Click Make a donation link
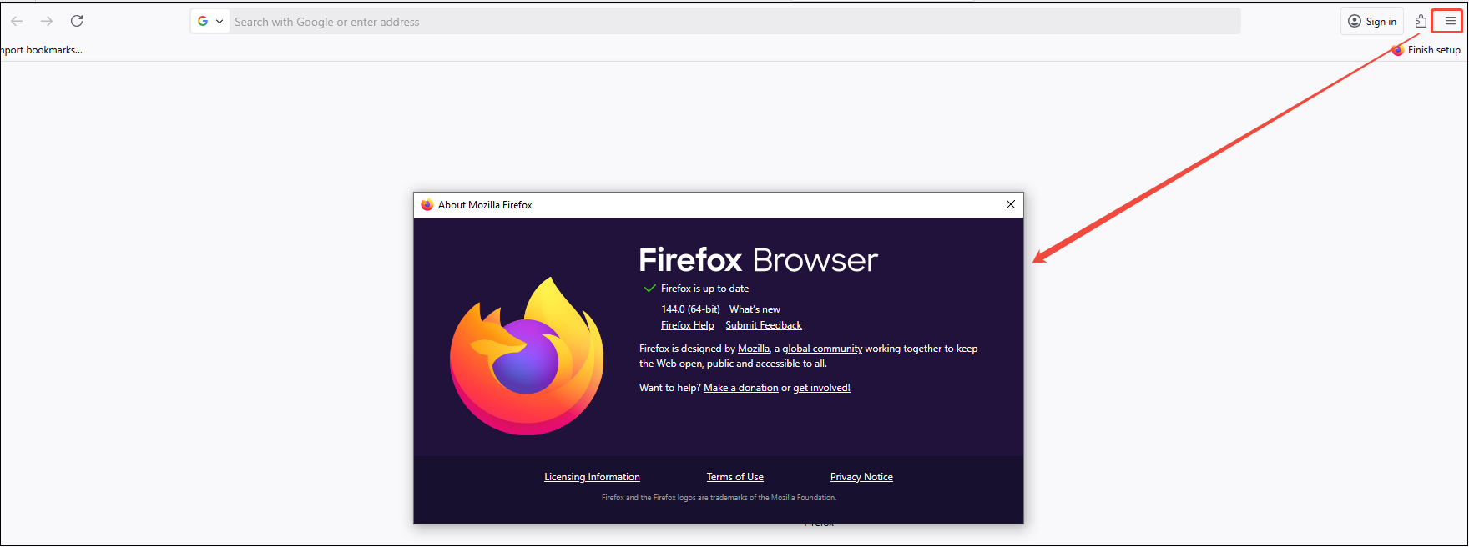 coord(741,388)
